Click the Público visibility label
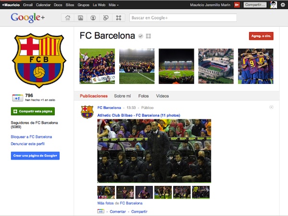The height and width of the screenshot is (216, 288). point(147,108)
